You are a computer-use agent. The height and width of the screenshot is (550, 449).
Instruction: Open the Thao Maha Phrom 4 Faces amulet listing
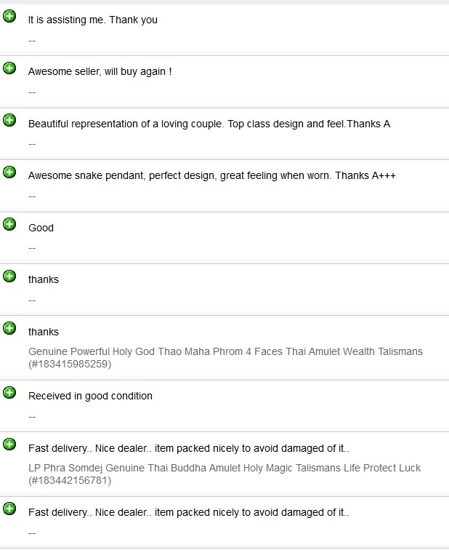coord(225,351)
